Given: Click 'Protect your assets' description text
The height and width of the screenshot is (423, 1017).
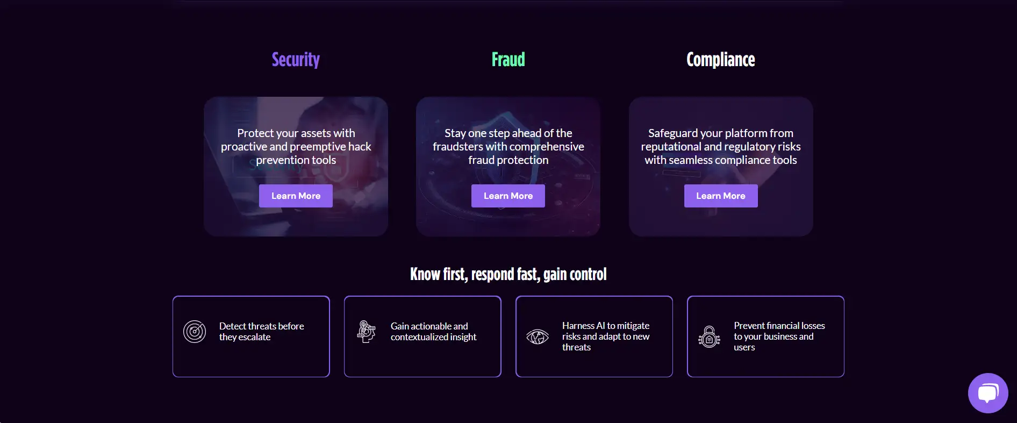Looking at the screenshot, I should [296, 146].
